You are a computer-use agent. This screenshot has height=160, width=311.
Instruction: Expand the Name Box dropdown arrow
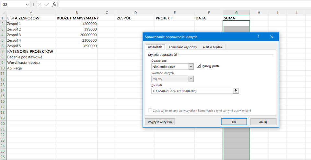(x=28, y=5)
